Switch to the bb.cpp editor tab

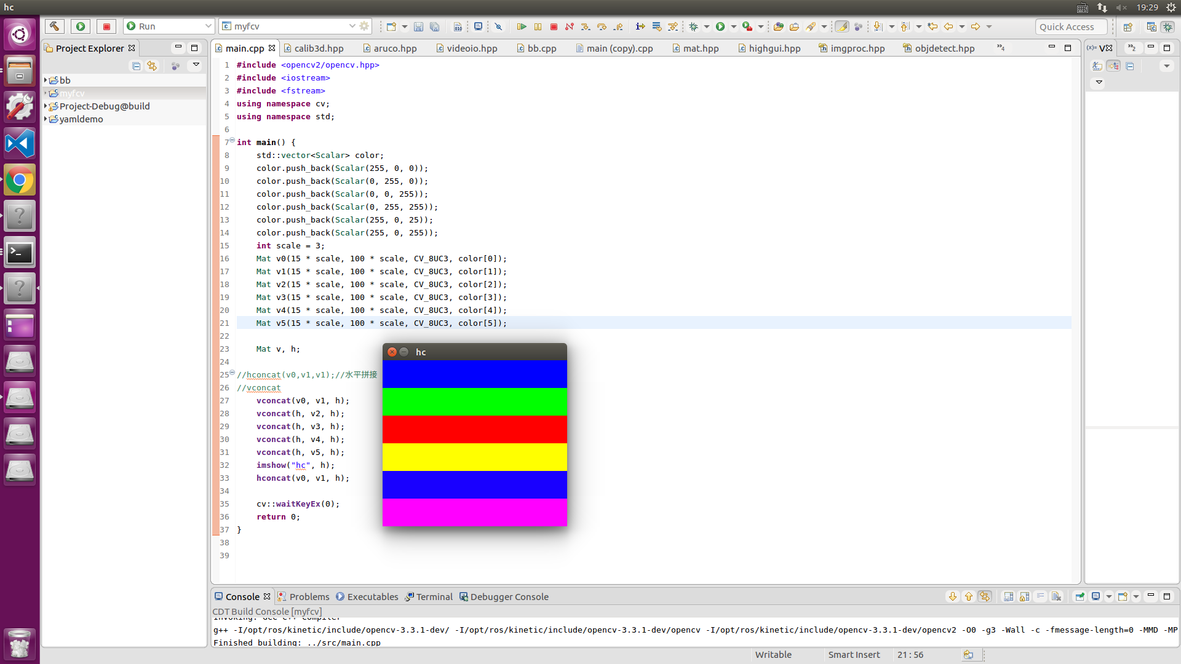pos(541,49)
